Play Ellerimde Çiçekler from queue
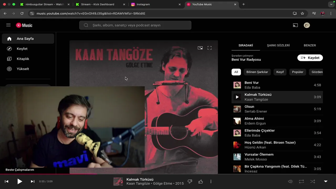 pyautogui.click(x=277, y=133)
